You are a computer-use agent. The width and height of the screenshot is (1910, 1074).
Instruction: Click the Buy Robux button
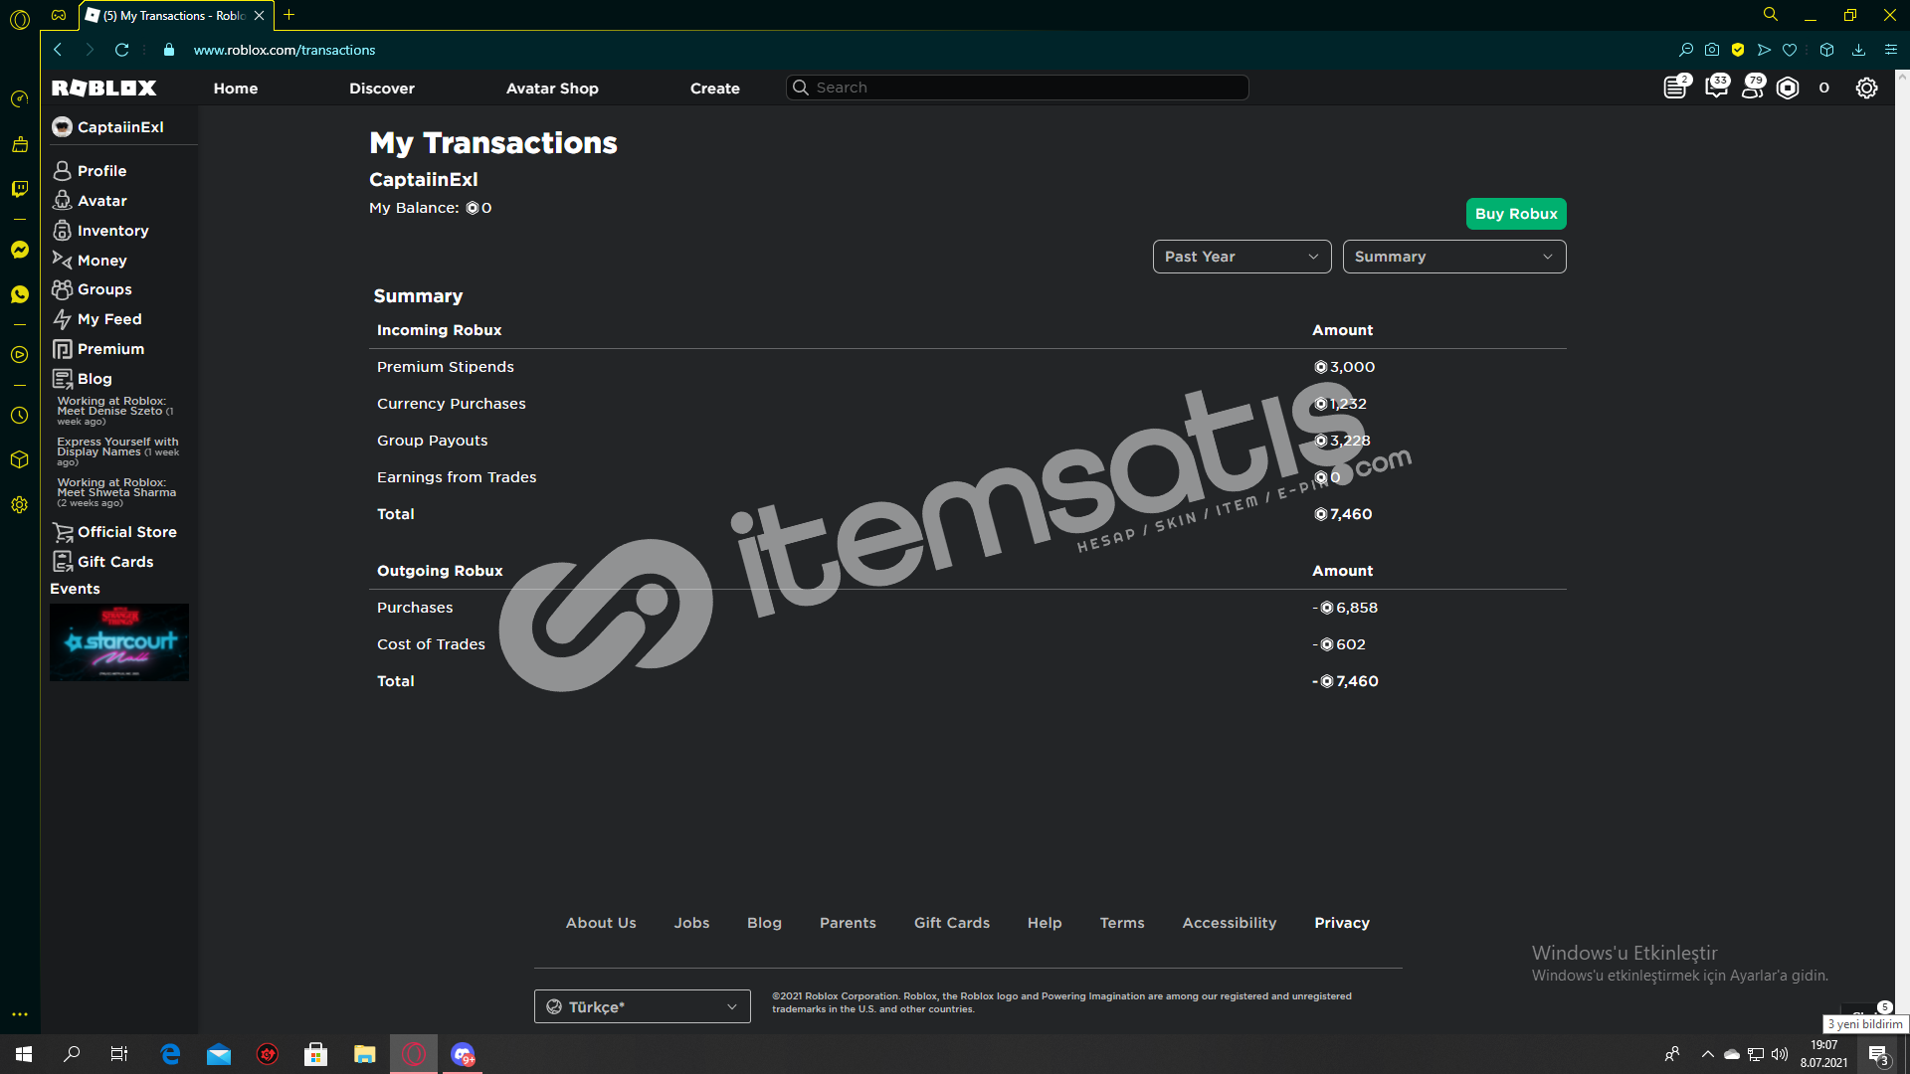tap(1516, 214)
